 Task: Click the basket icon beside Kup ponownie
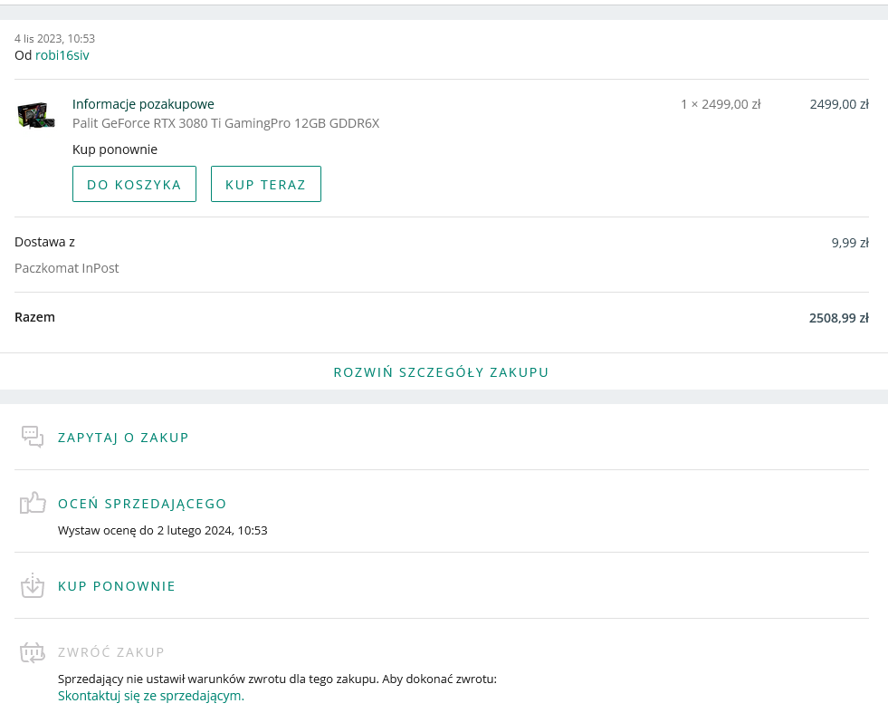tap(33, 585)
